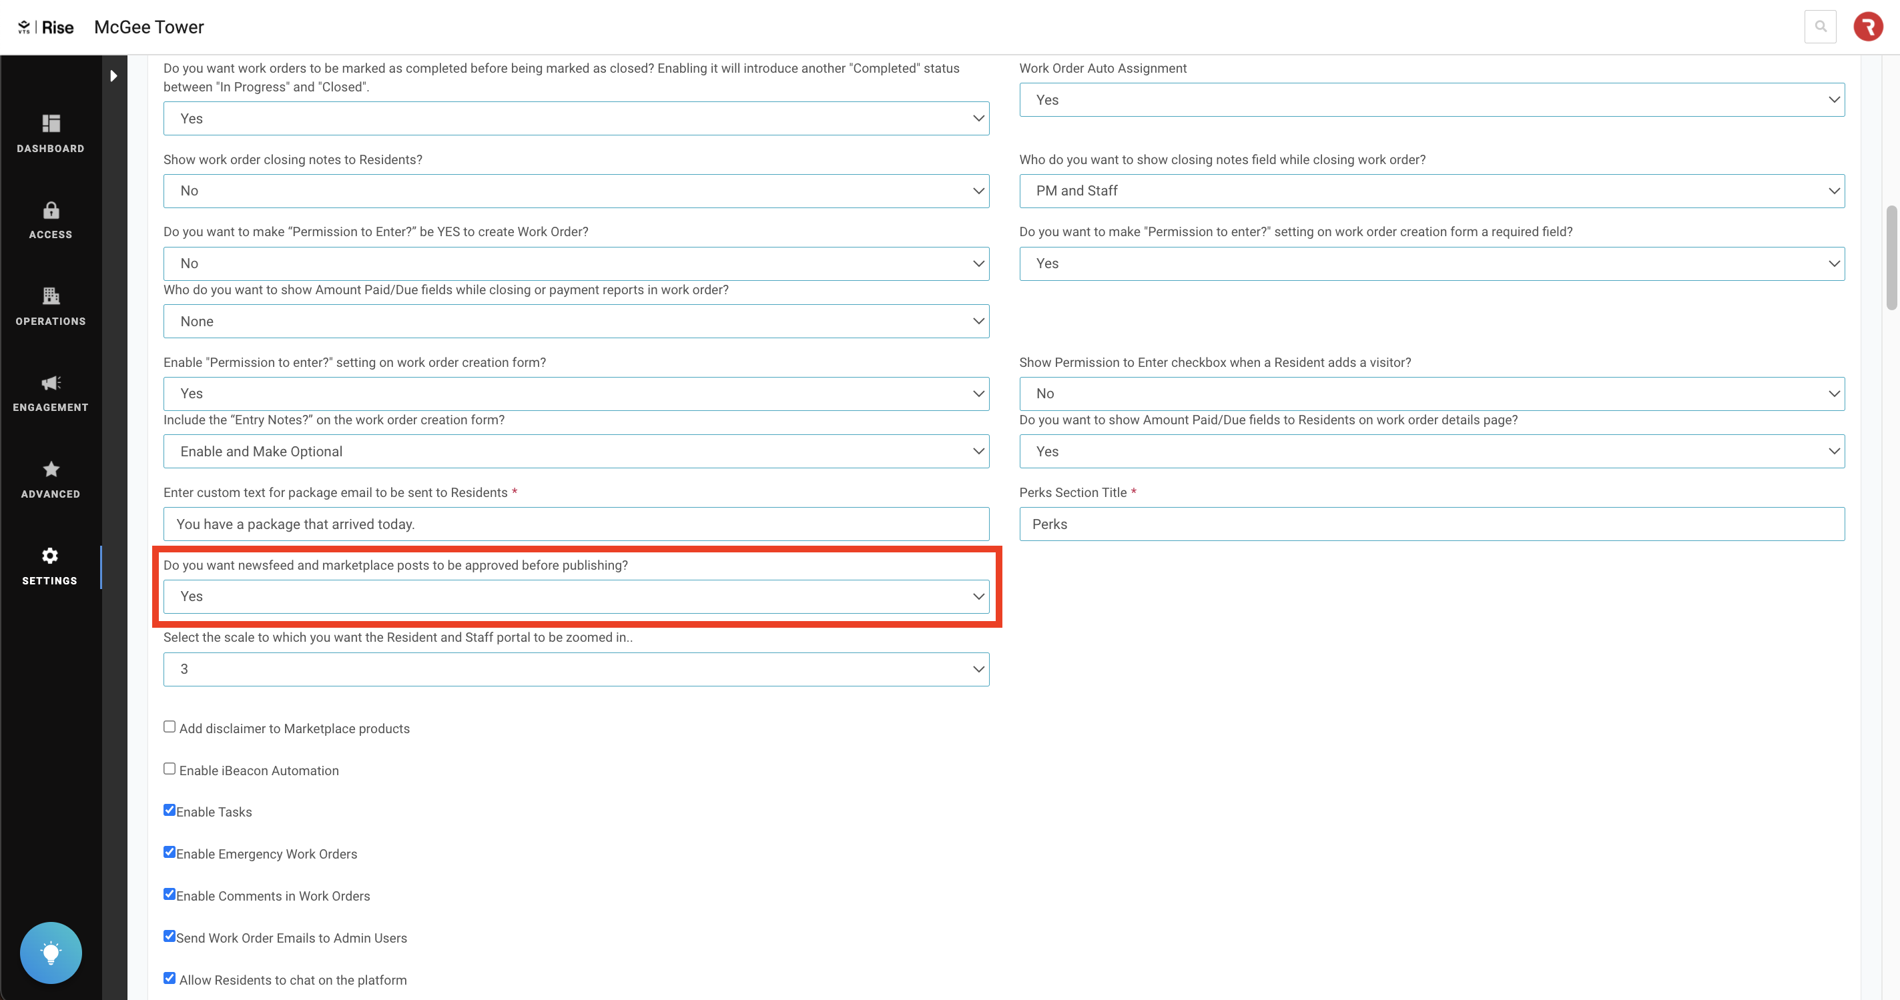Open newsfeed posts approval dropdown
The width and height of the screenshot is (1900, 1000).
tap(575, 596)
